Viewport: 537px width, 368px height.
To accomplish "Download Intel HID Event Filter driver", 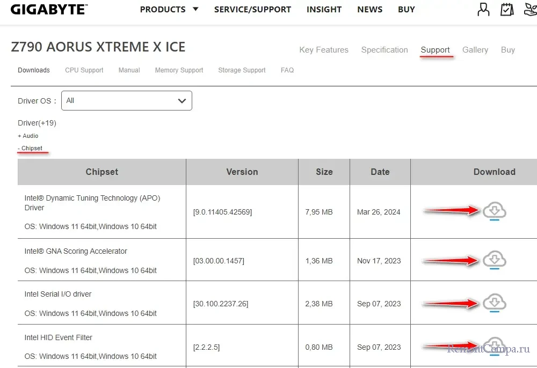I will point(495,346).
